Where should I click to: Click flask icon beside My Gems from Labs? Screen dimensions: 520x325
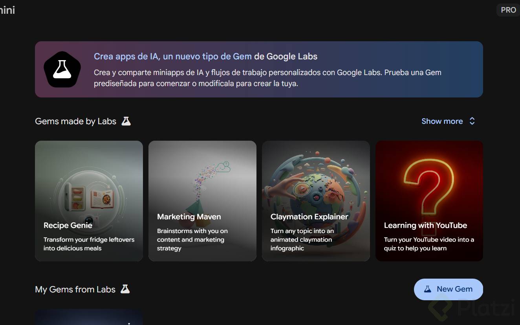[125, 289]
